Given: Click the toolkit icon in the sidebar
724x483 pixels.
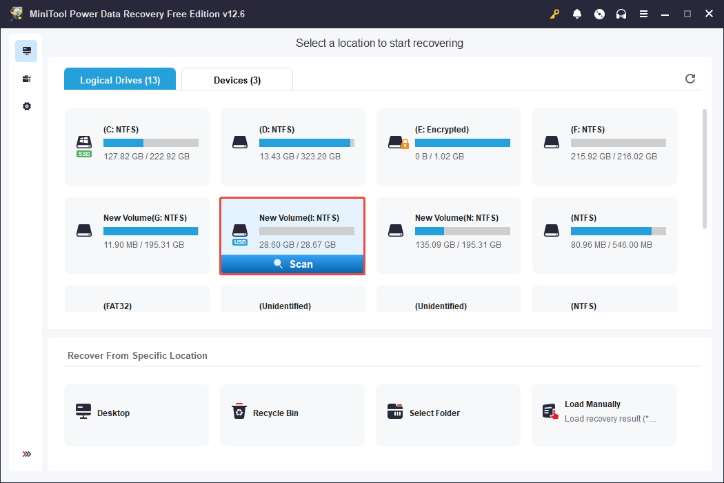Looking at the screenshot, I should point(26,78).
